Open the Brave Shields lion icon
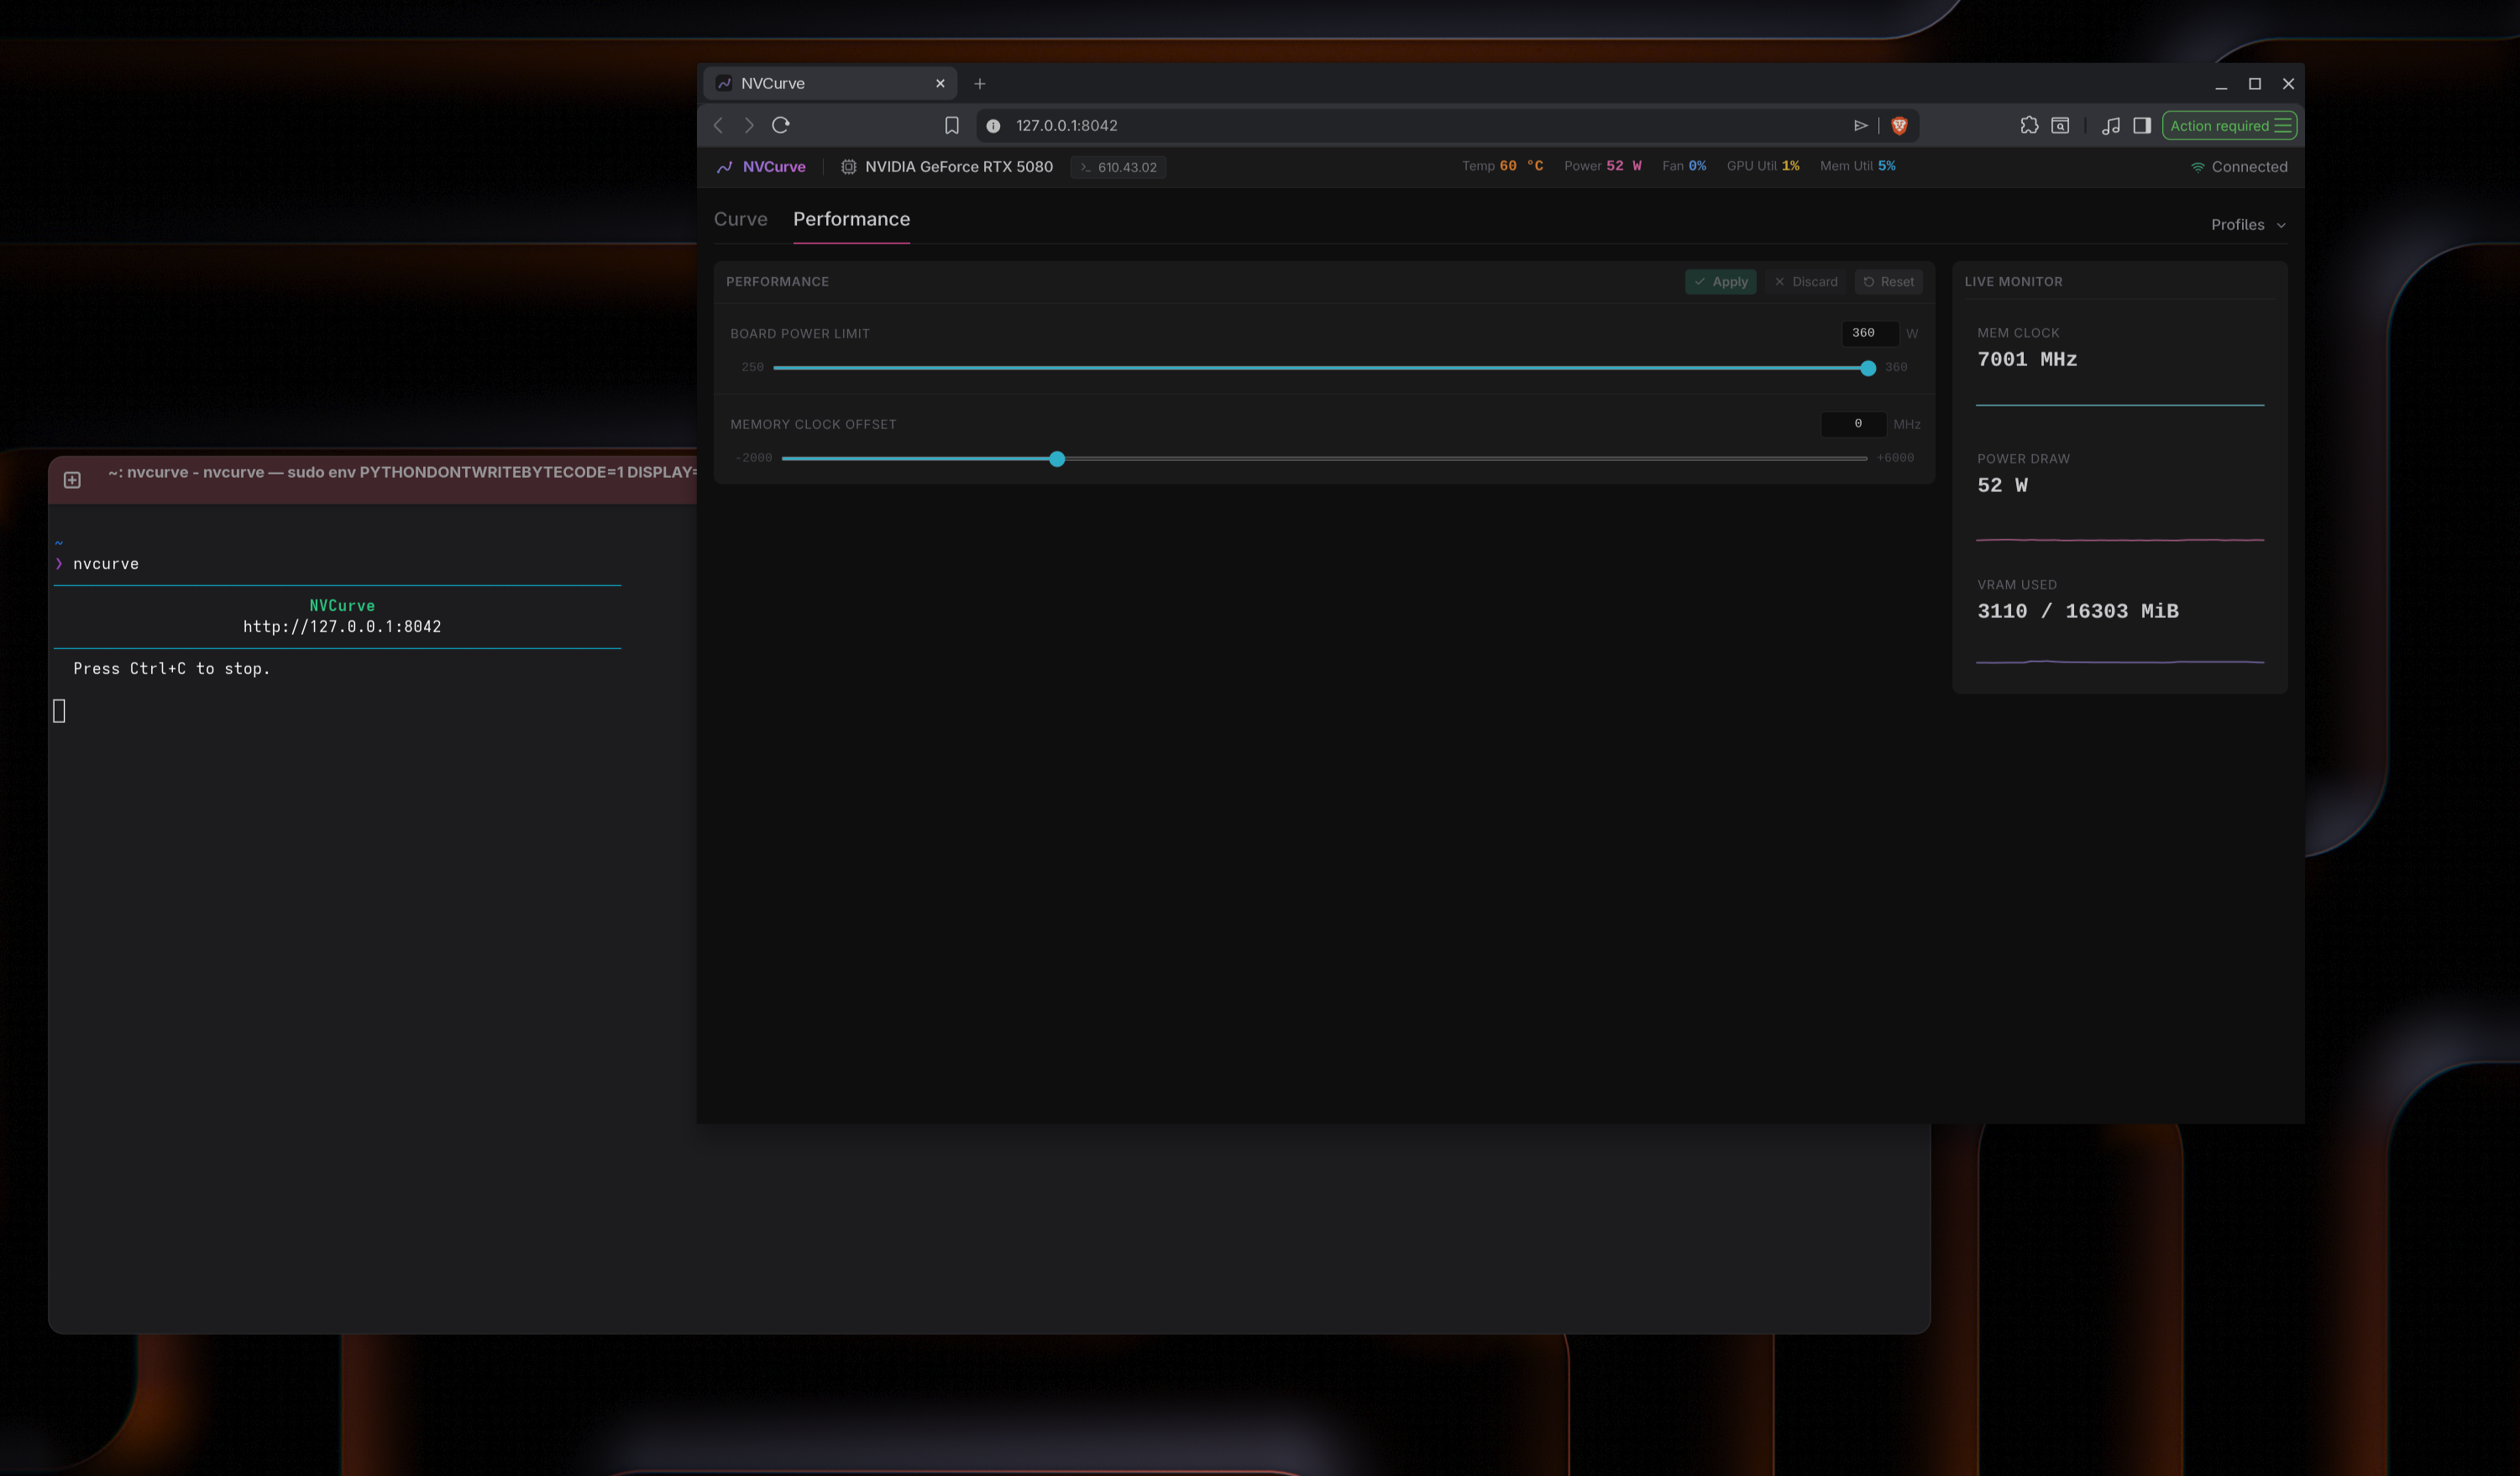 pyautogui.click(x=1899, y=125)
